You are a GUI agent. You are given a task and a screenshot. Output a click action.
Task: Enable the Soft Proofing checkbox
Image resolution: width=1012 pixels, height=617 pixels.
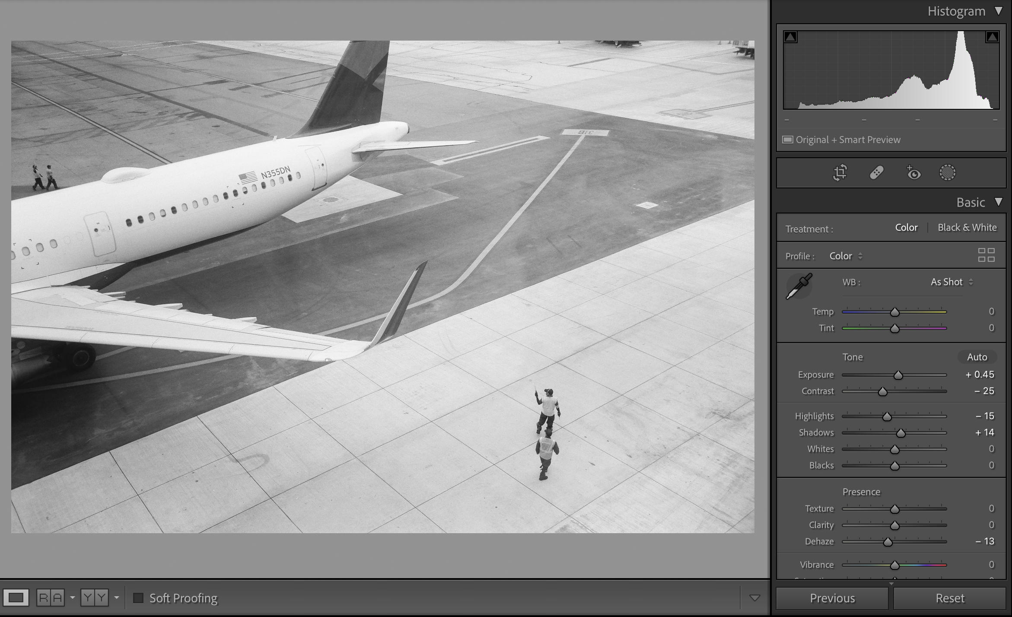coord(138,598)
